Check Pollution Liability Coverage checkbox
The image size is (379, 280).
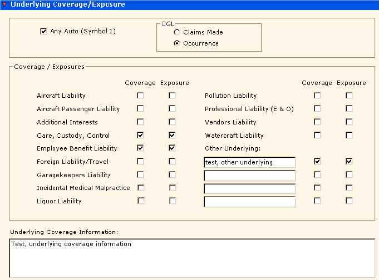point(317,96)
